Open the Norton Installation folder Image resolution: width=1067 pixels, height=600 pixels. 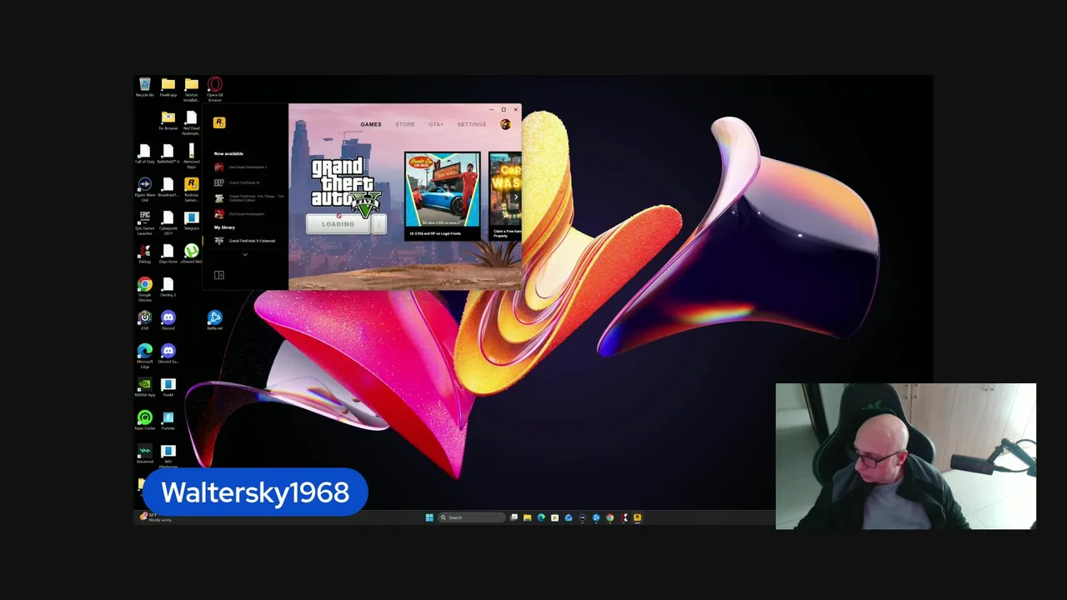tap(192, 89)
